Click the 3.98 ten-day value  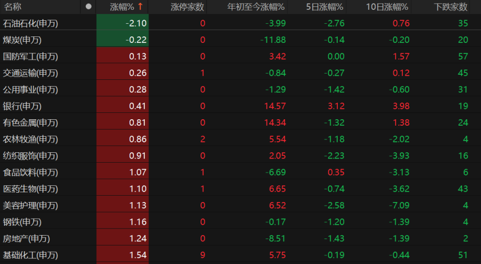401,106
